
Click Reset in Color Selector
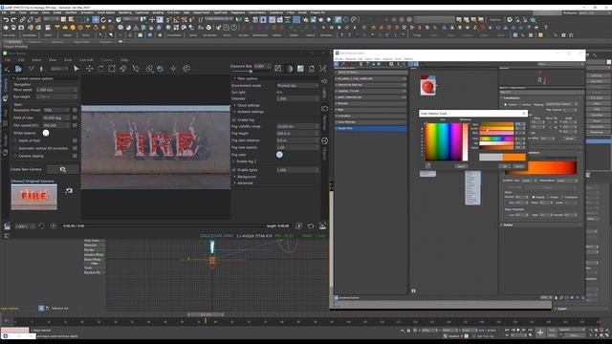(461, 166)
